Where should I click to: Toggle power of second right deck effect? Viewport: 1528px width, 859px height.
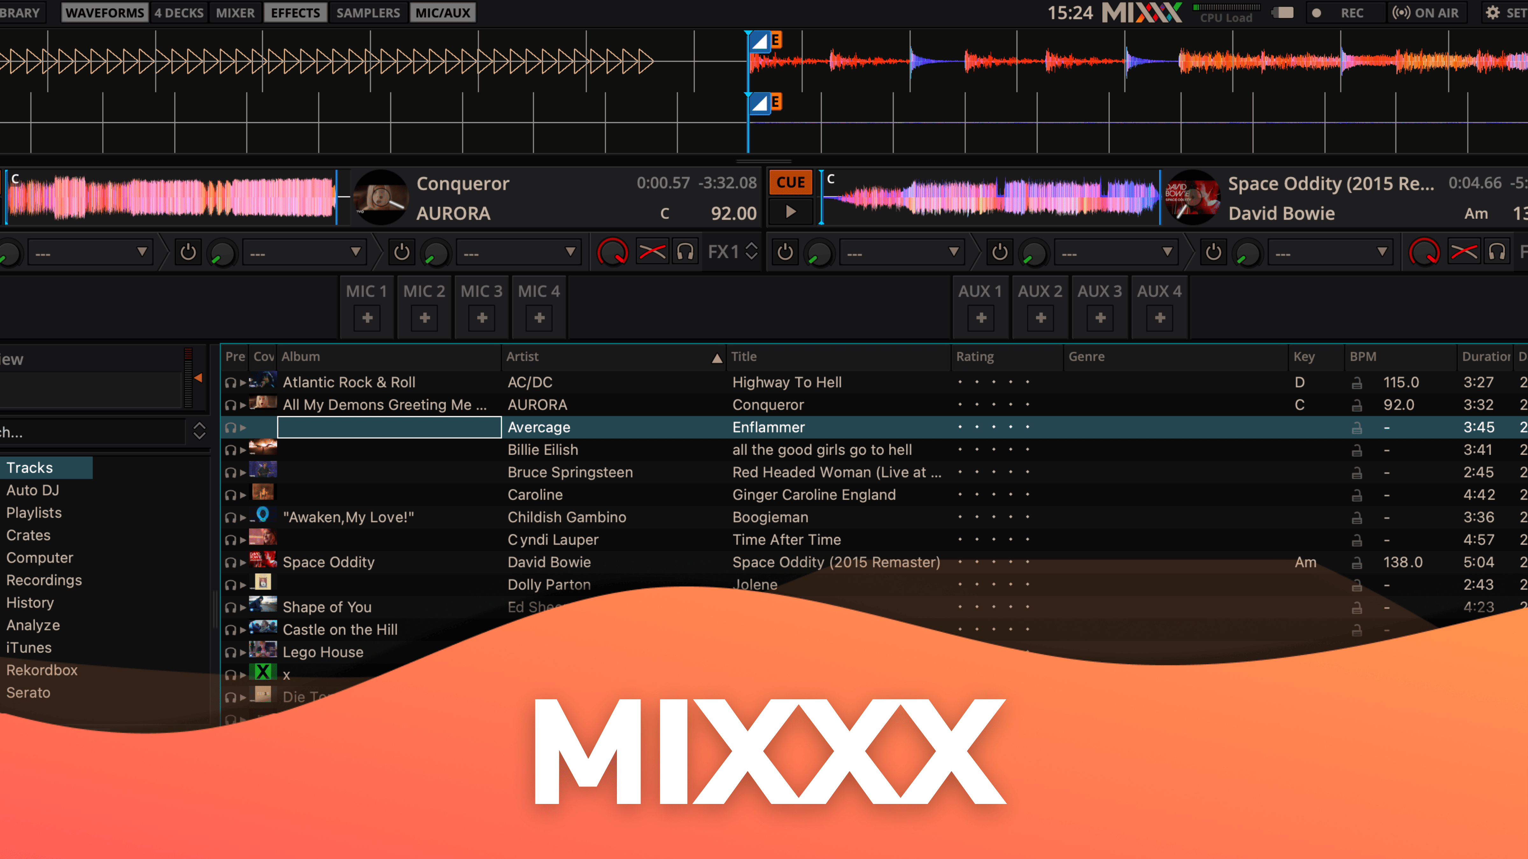pyautogui.click(x=1000, y=253)
